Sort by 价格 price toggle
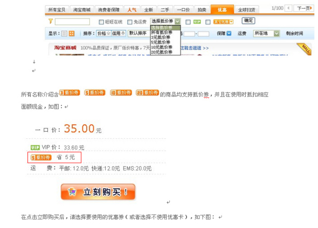318x228 pixels. tap(103, 33)
